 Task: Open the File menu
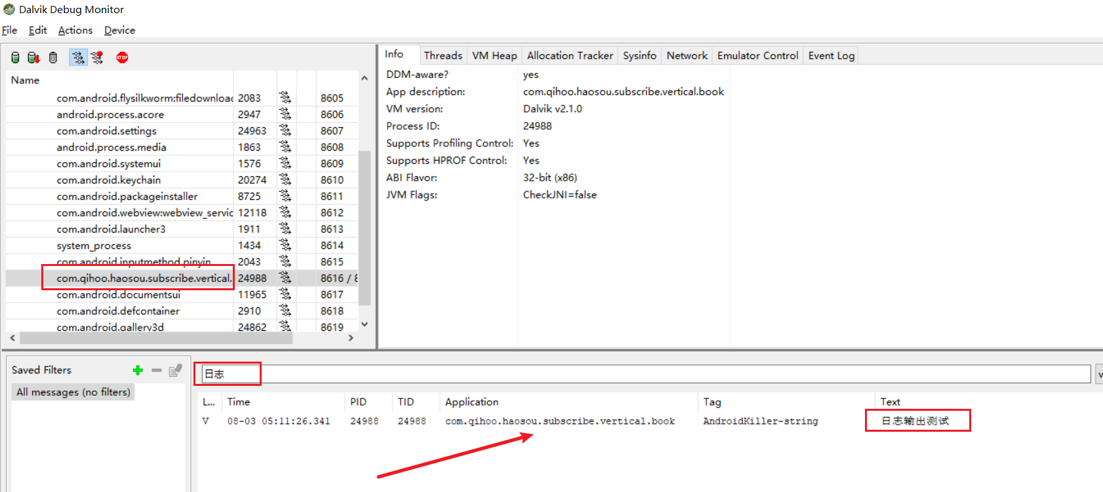pos(10,30)
